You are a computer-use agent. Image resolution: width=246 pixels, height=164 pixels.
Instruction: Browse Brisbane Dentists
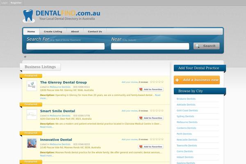point(186,99)
